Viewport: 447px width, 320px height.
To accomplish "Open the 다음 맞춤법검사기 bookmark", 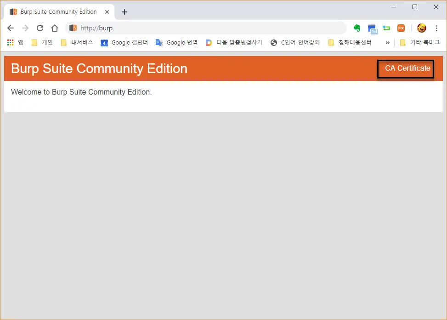I will (x=234, y=42).
